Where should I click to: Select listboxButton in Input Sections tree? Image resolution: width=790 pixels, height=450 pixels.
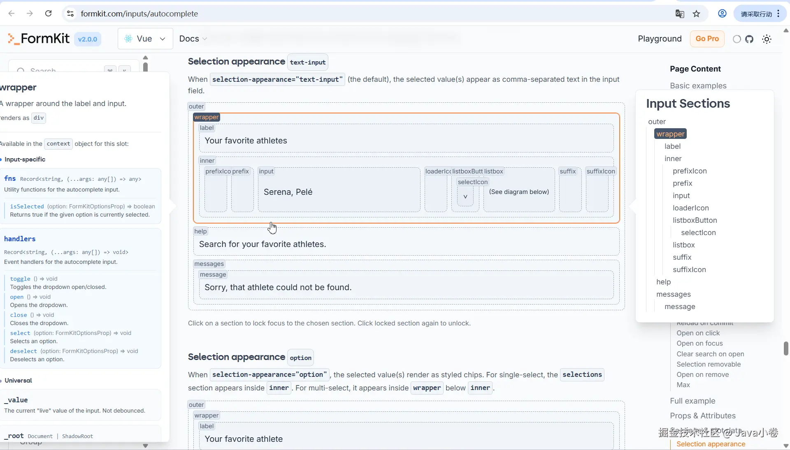tap(695, 220)
